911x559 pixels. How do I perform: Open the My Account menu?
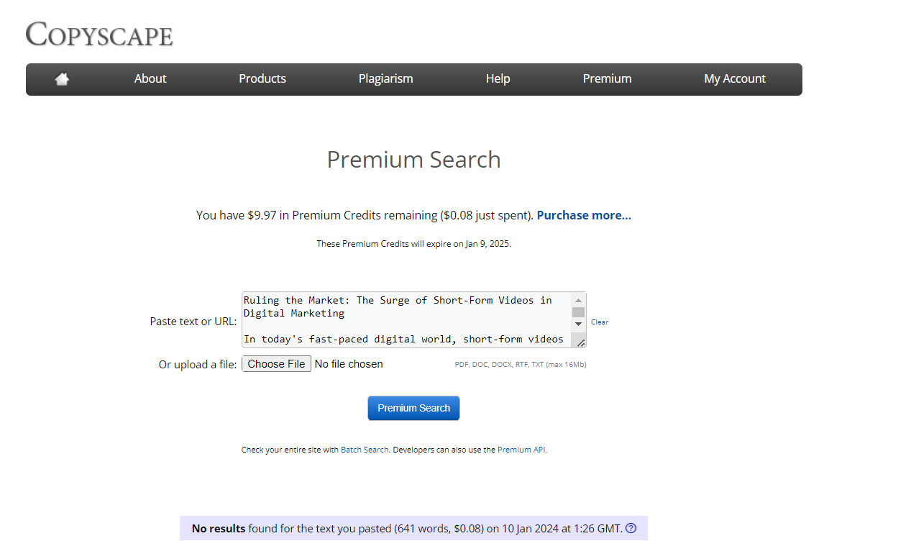(735, 79)
